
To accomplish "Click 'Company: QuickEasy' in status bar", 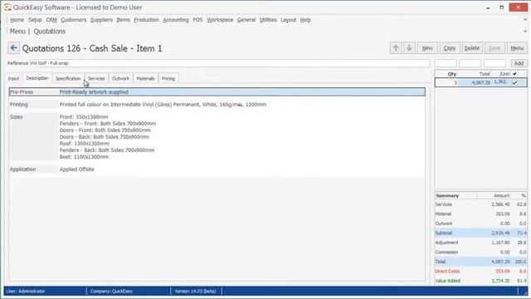I will pyautogui.click(x=111, y=292).
